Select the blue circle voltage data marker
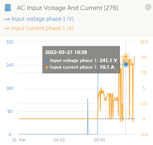This screenshot has width=153, height=145. point(126,65)
